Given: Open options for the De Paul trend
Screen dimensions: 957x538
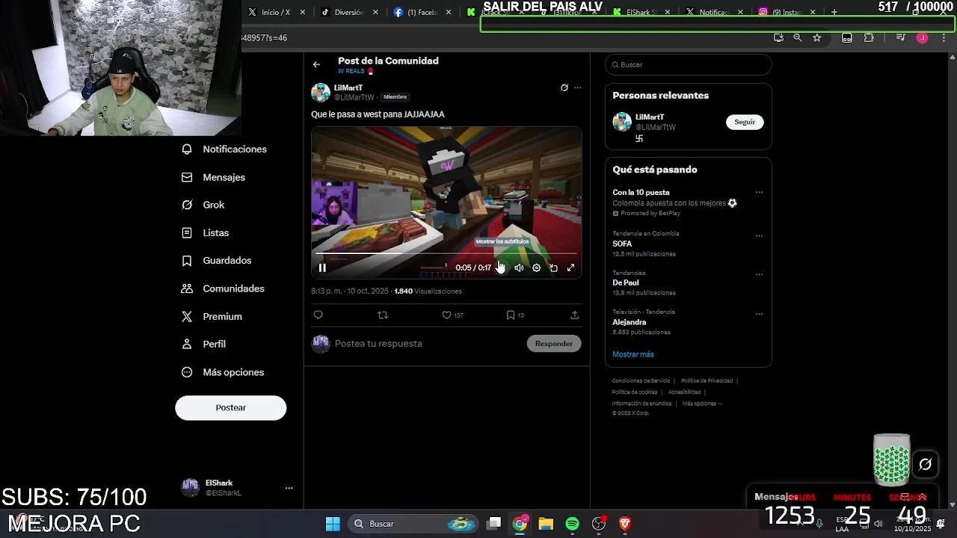Looking at the screenshot, I should [x=759, y=275].
